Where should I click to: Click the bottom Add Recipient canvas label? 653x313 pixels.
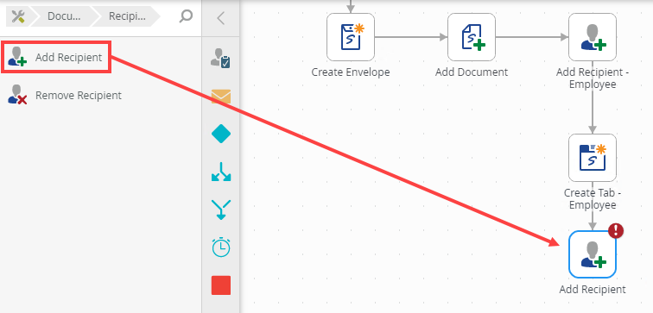point(593,290)
